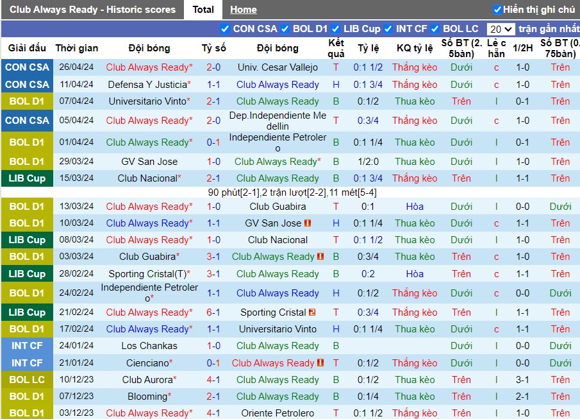This screenshot has height=419, width=580.
Task: Open Club Always Ready link in Cienciano row
Action: tap(273, 363)
